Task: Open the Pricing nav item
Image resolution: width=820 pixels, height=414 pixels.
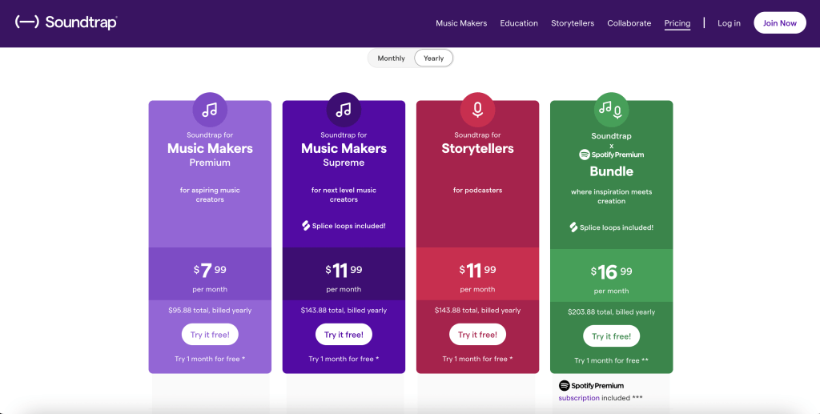Action: (x=677, y=23)
